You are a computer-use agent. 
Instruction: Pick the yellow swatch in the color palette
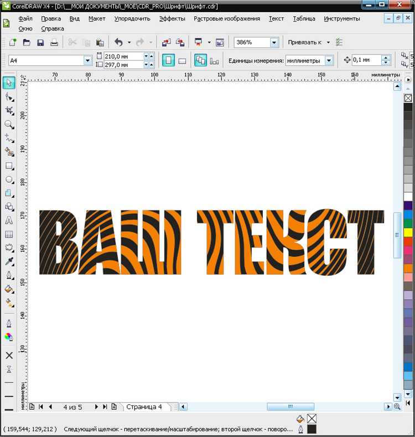coord(408,232)
